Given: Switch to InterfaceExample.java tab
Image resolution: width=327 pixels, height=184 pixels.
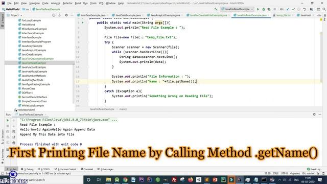Looking at the screenshot, I should point(93,15).
